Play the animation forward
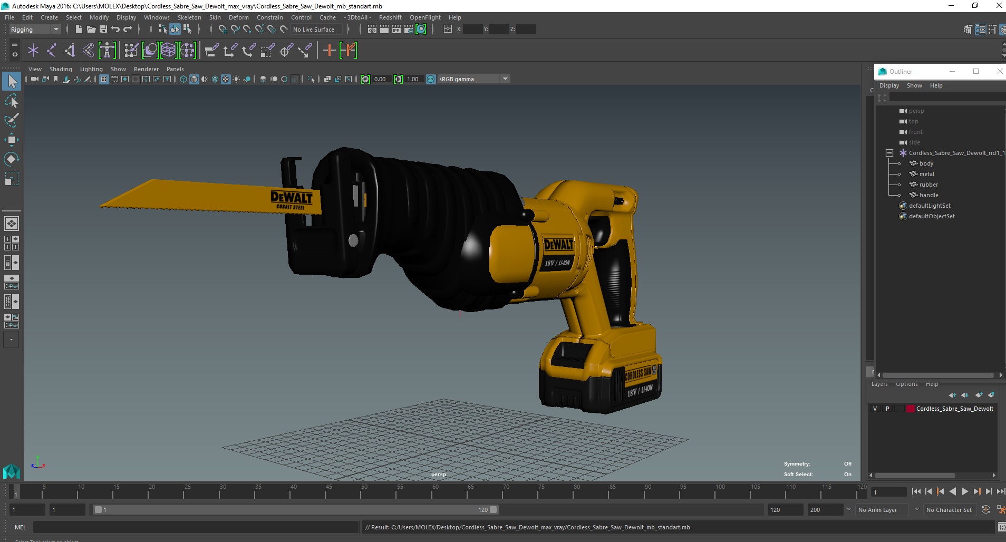 click(x=964, y=491)
